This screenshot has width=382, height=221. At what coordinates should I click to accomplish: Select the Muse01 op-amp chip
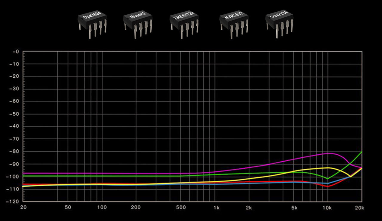click(138, 25)
